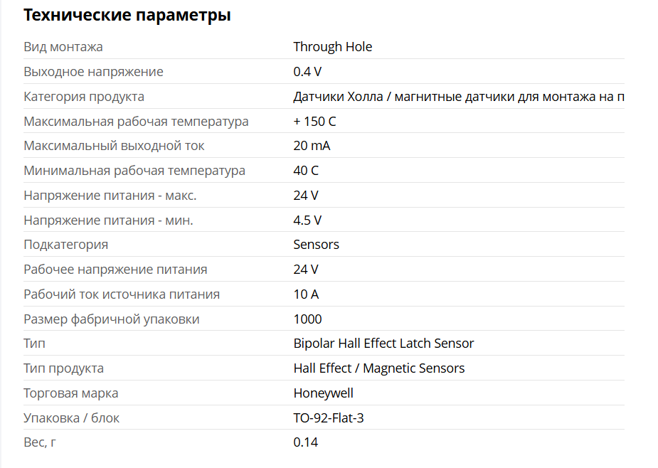Select the "4.5 V" minimum supply voltage
The height and width of the screenshot is (468, 658).
pyautogui.click(x=307, y=220)
